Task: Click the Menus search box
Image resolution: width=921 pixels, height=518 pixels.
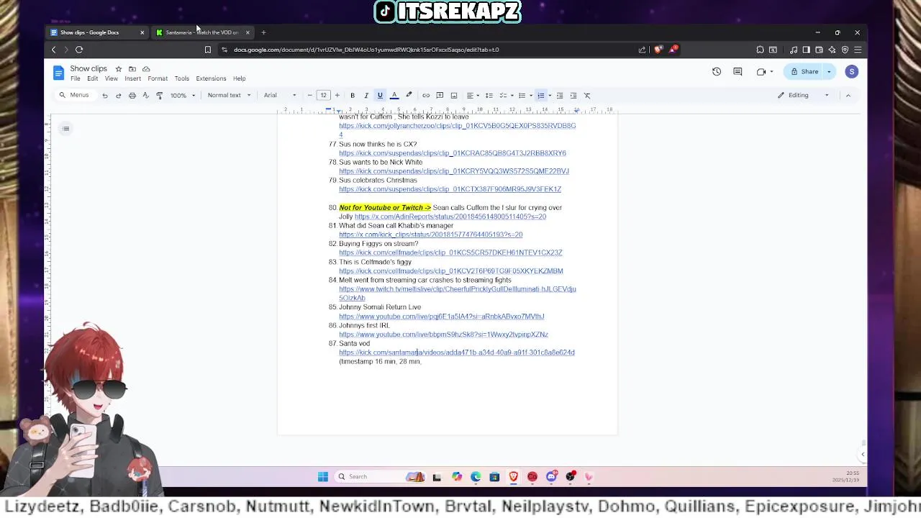Action: (75, 95)
